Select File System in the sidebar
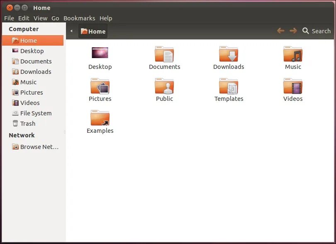336x244 pixels. (36, 113)
